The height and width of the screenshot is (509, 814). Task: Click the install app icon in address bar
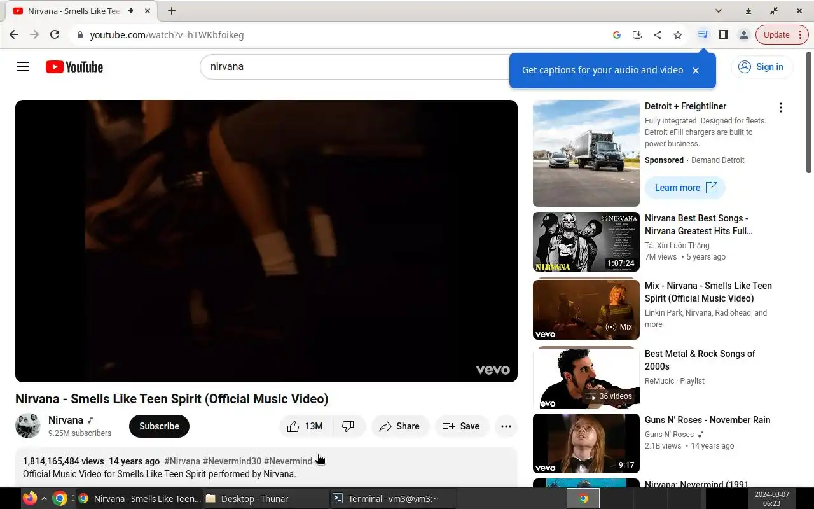tap(637, 35)
